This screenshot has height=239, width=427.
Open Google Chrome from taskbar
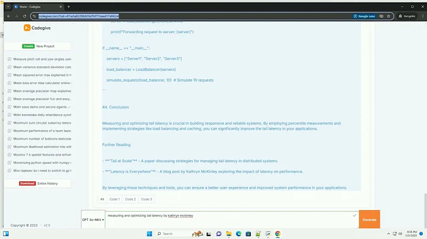coord(278,234)
